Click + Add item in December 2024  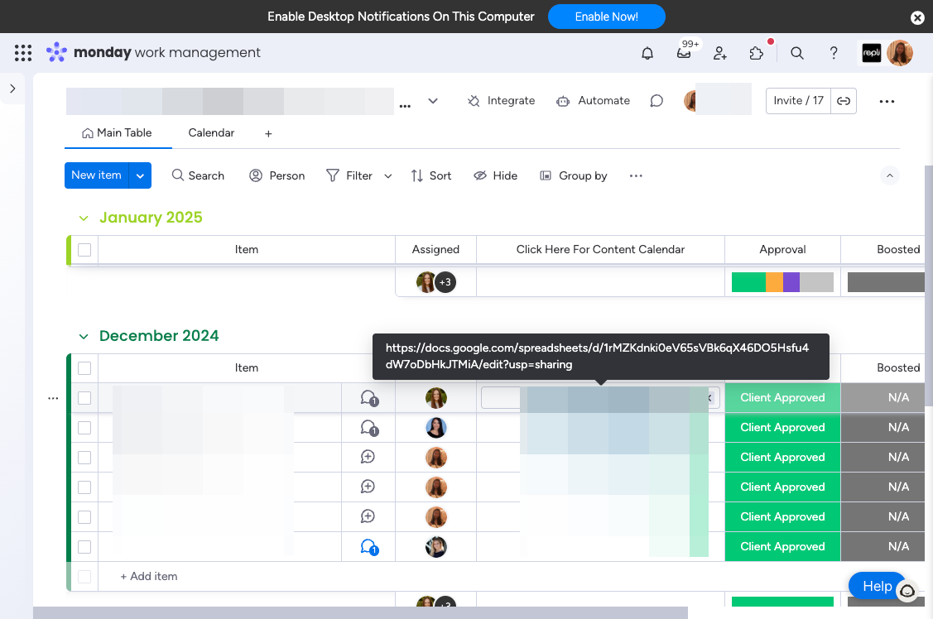pyautogui.click(x=149, y=576)
